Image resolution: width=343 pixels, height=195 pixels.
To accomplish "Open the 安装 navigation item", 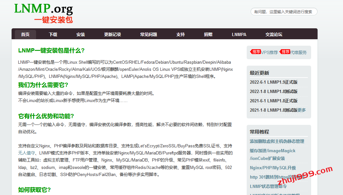I will tap(81, 34).
